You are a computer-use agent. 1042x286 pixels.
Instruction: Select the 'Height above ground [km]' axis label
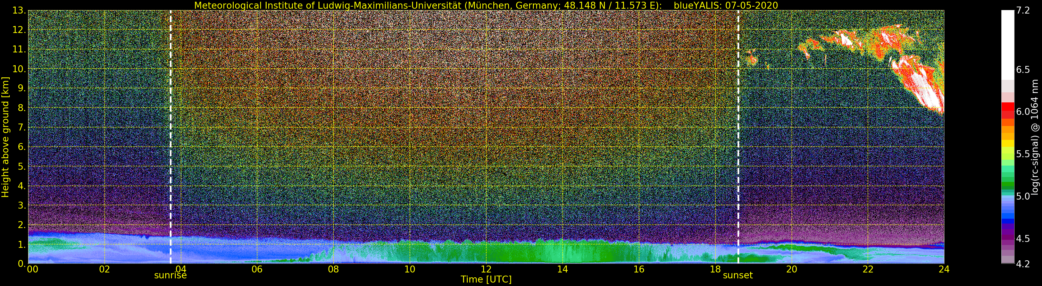[x=5, y=137]
